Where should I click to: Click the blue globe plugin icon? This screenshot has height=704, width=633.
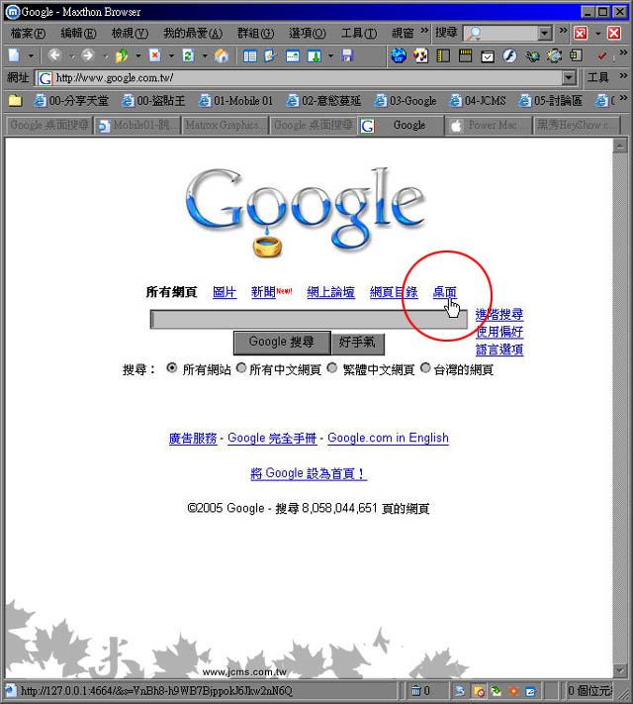(399, 55)
